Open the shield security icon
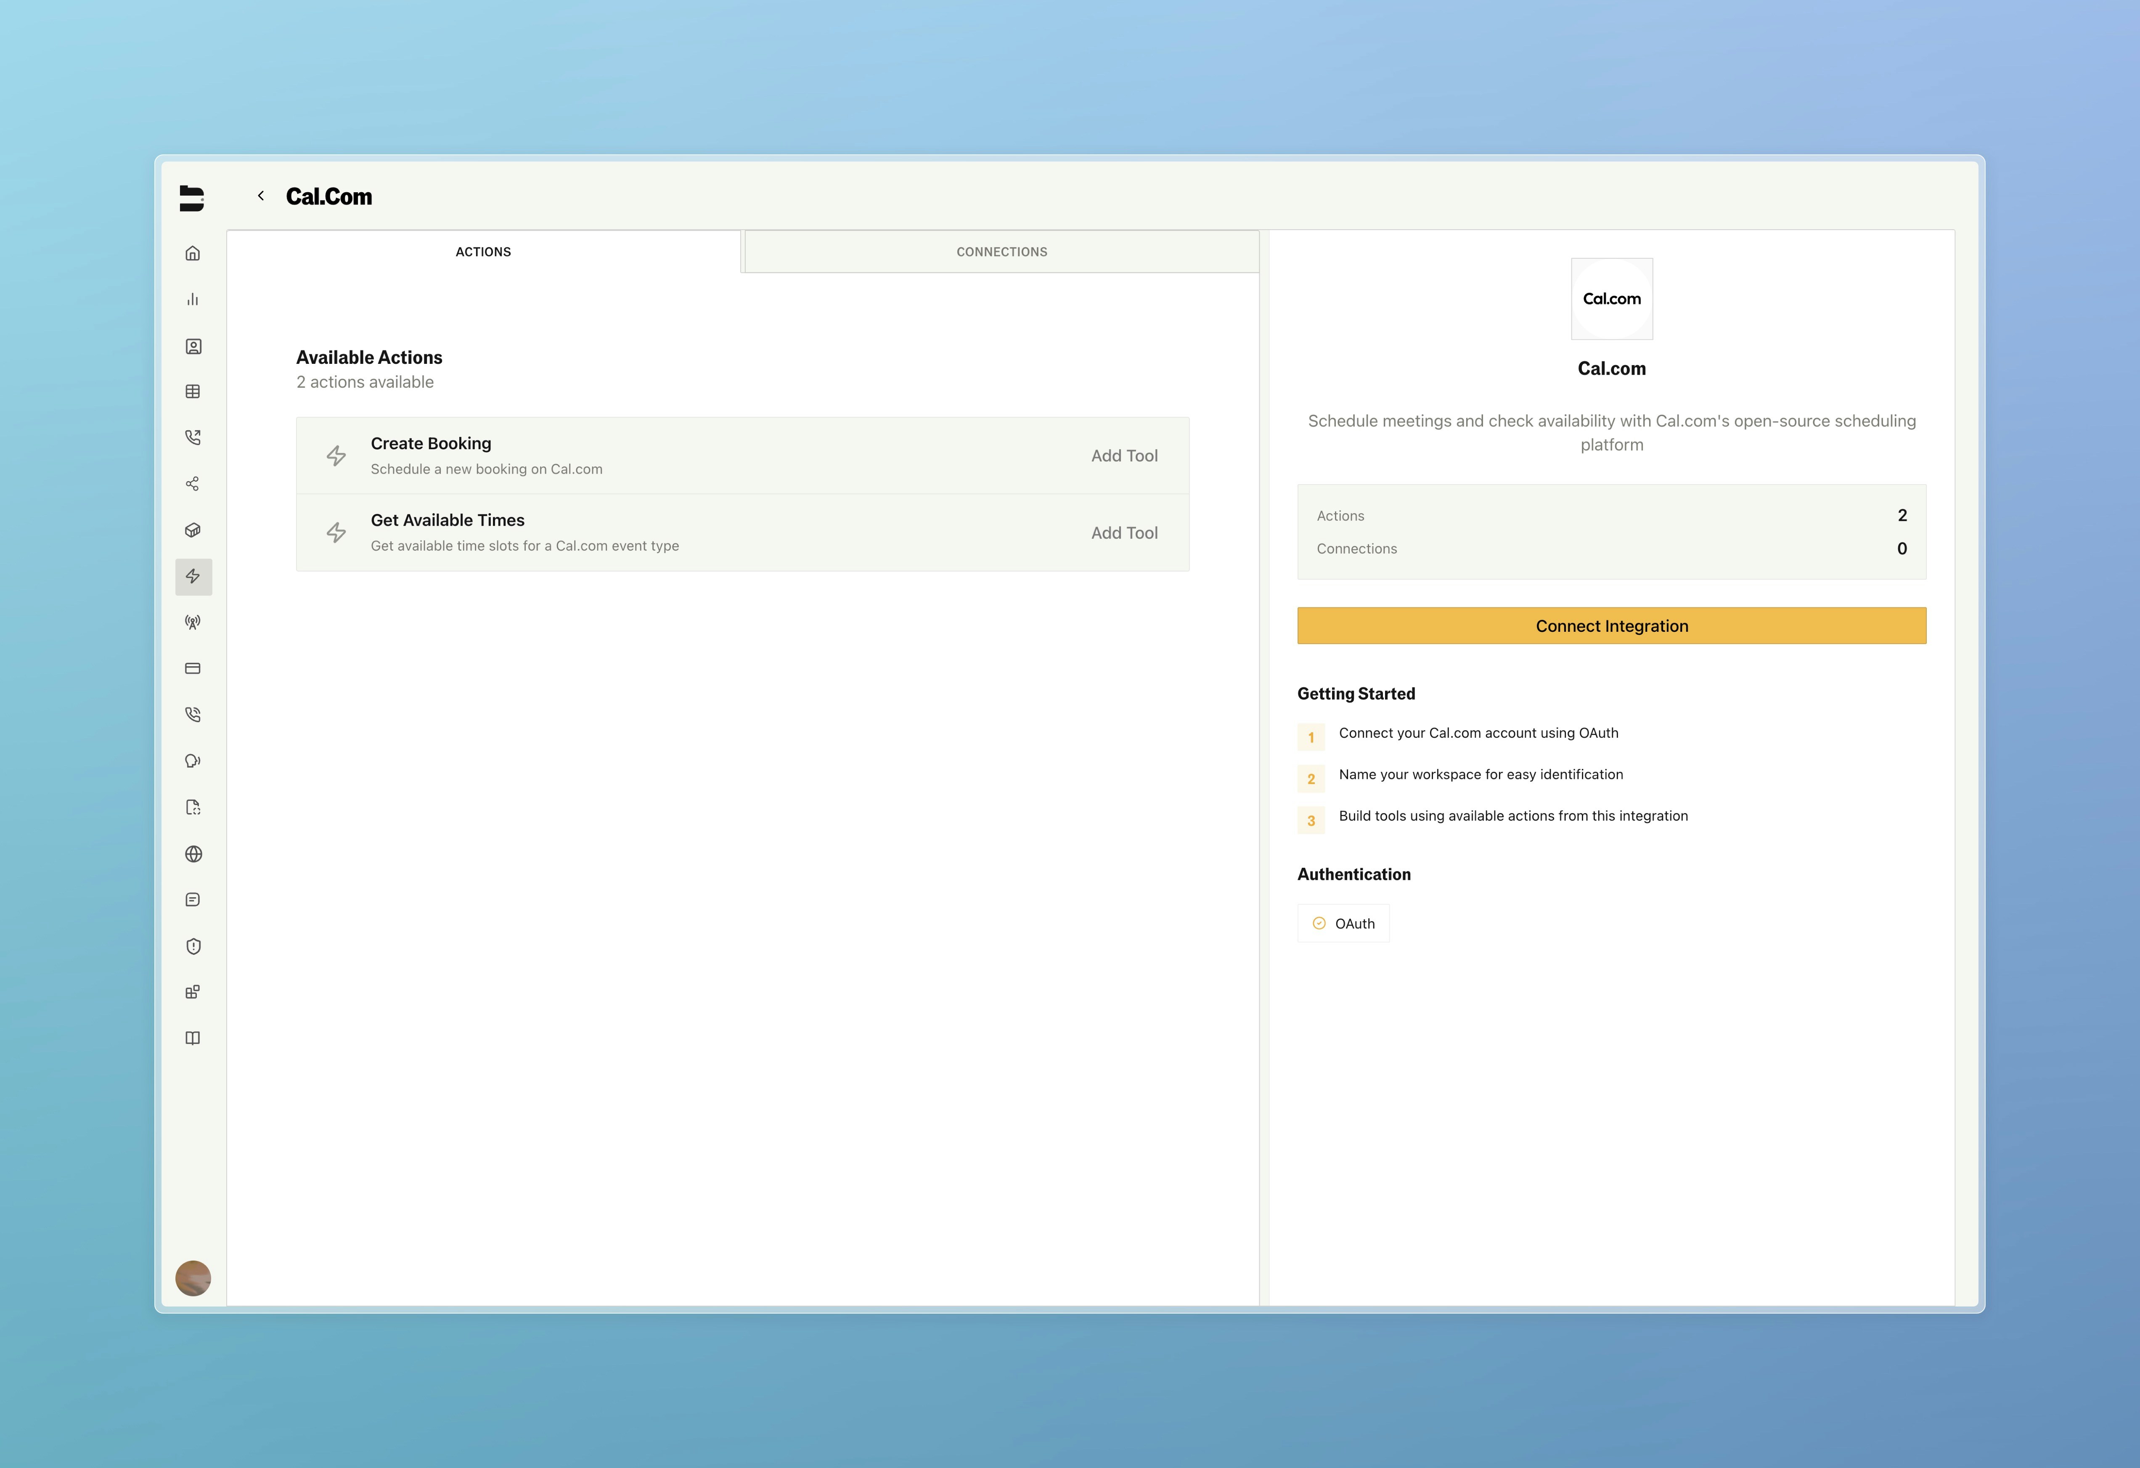Screen dimensions: 2140x1468 pos(193,946)
